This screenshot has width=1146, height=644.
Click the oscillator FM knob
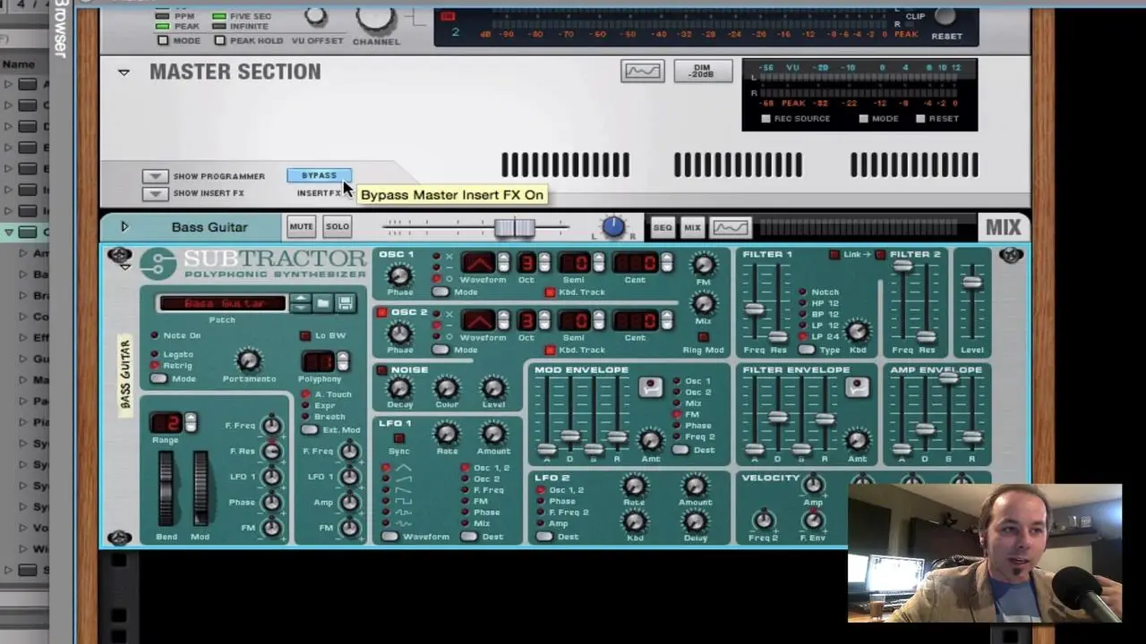pos(704,264)
